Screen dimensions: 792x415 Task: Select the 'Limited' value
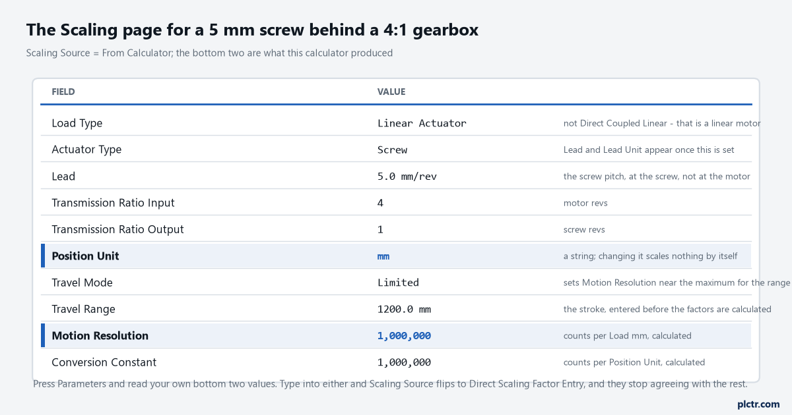398,283
